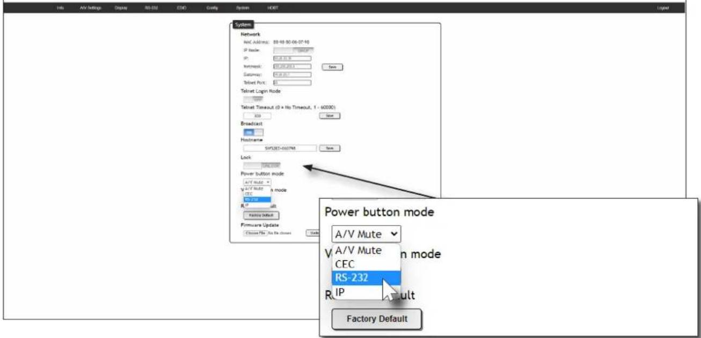Save network settings beside the Netmask field
The height and width of the screenshot is (338, 701).
[332, 67]
